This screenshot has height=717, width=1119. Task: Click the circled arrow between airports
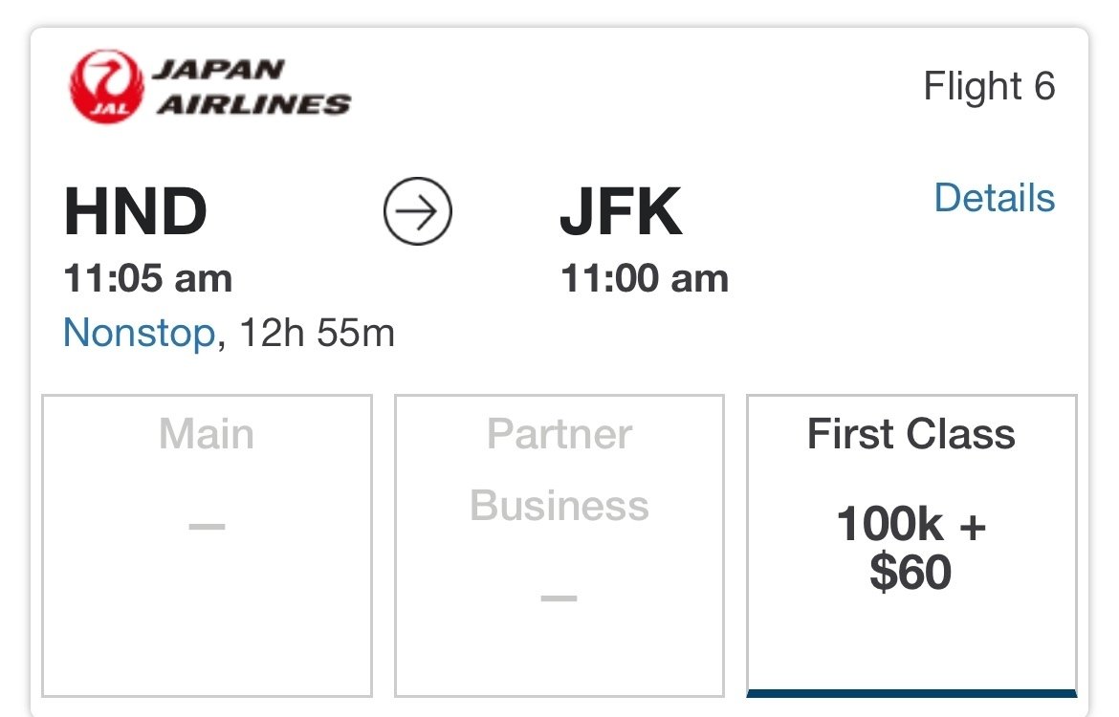[418, 212]
